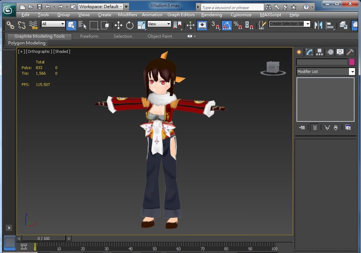Click the pink object color swatch
Image resolution: width=361 pixels, height=253 pixels.
351,62
